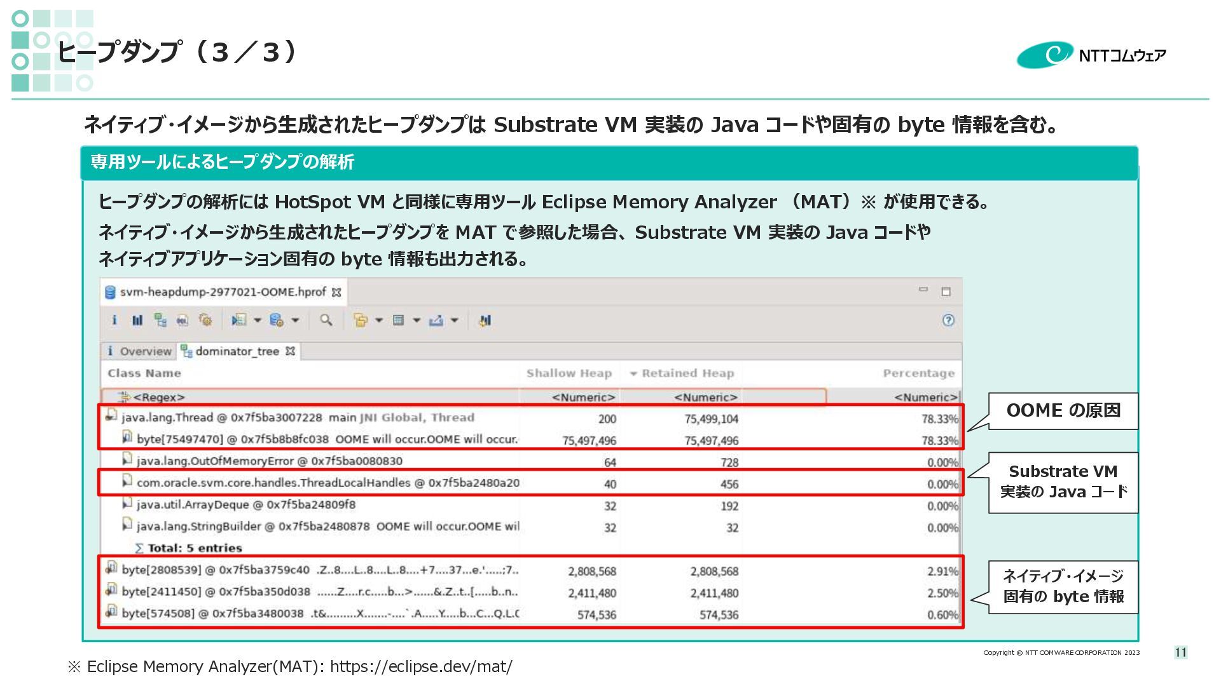Image resolution: width=1221 pixels, height=686 pixels.
Task: Click the Shallow Heap column header
Action: (569, 373)
